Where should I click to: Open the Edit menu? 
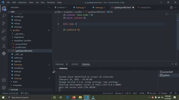[14, 2]
